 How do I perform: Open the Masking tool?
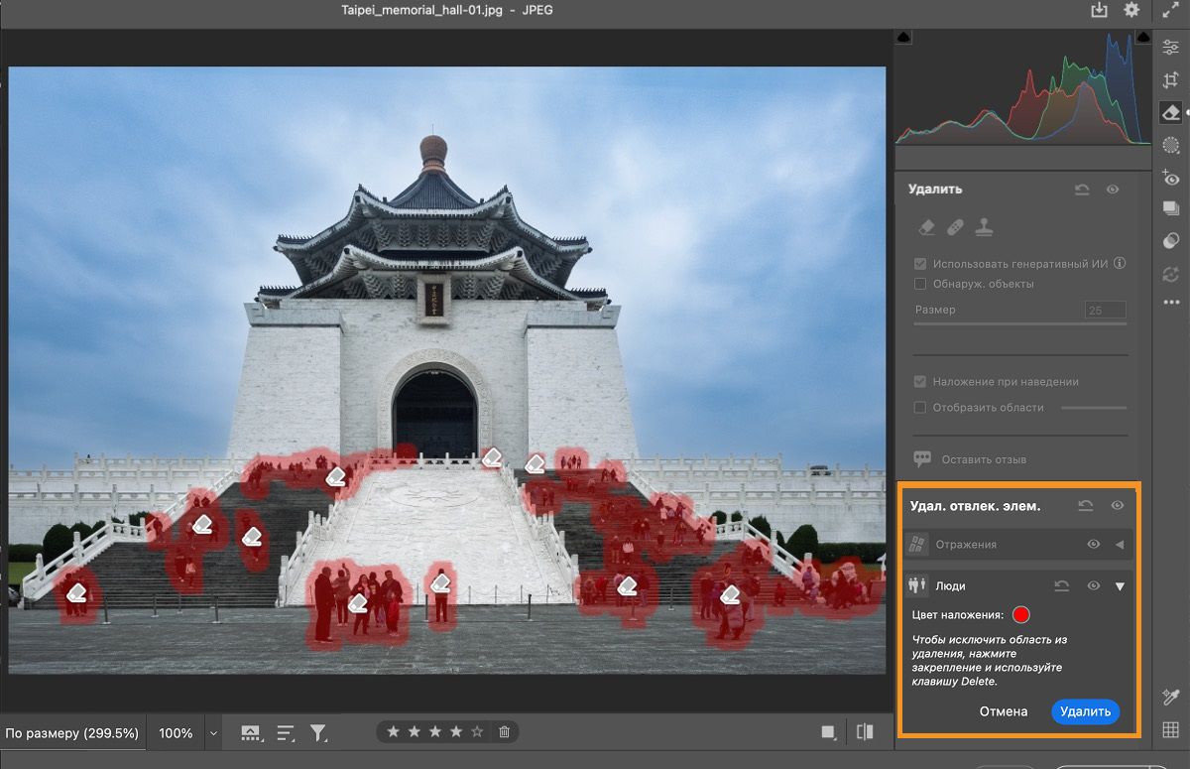pos(1171,145)
